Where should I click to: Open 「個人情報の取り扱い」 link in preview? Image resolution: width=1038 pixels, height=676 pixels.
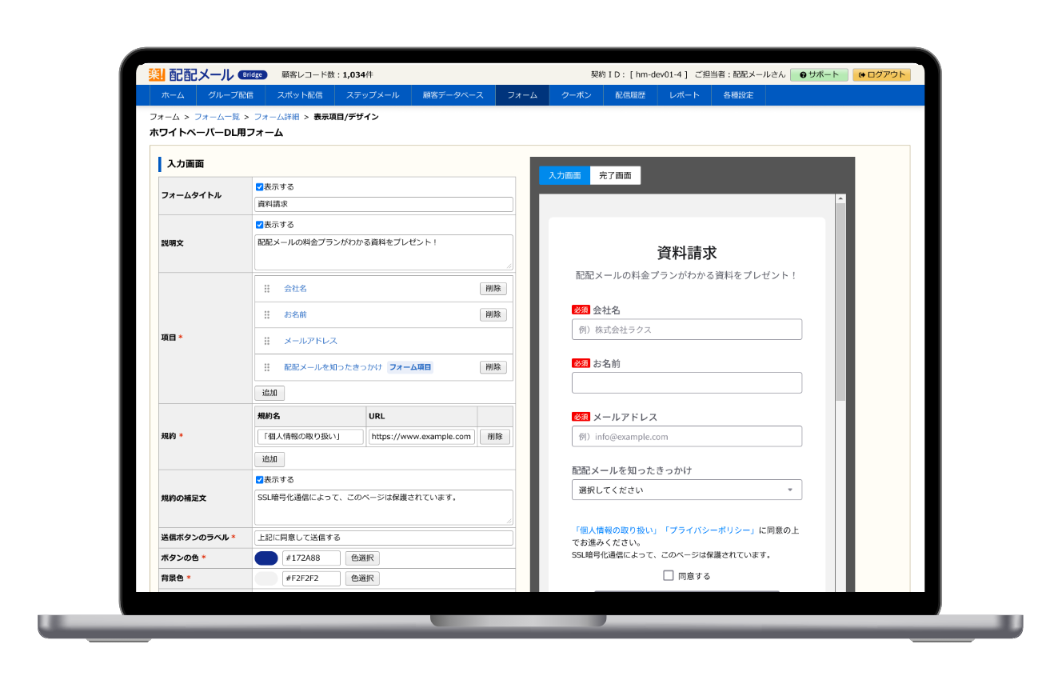coord(616,530)
